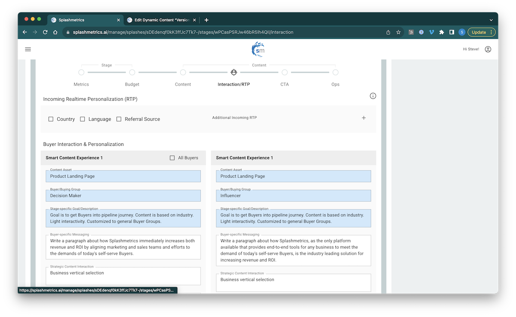Screen dimensions: 516x317
Task: Click the Buyer Interaction & Personalization heading
Action: coord(83,145)
